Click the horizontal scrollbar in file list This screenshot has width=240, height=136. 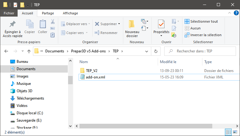146,126
